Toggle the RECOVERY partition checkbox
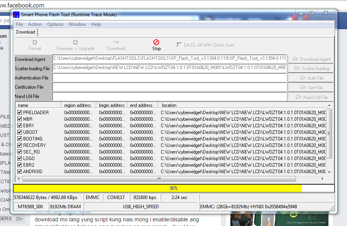Image resolution: width=347 pixels, height=226 pixels. pos(20,145)
